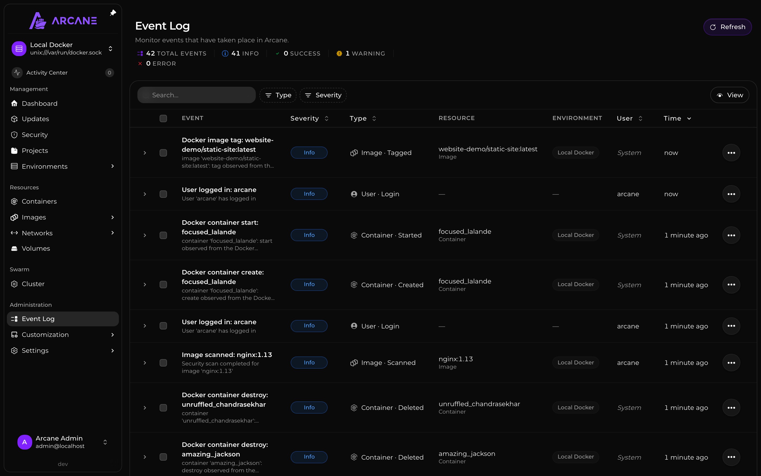Toggle the select-all events checkbox
Screen dimensions: 761x476
(163, 118)
